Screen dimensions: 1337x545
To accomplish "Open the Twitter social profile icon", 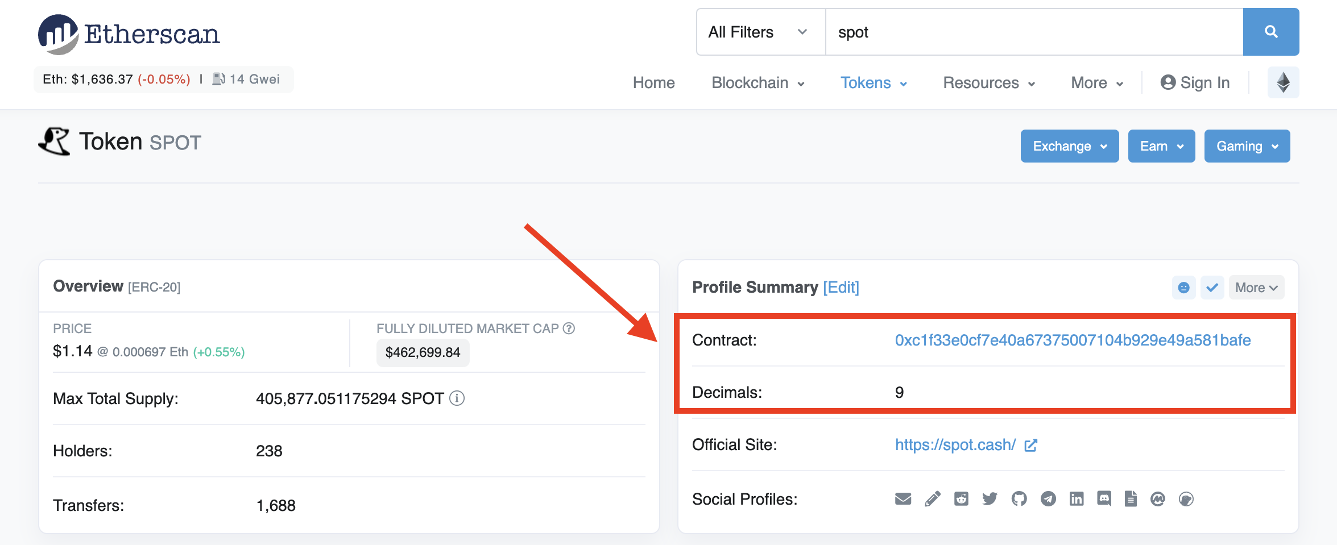I will point(990,499).
